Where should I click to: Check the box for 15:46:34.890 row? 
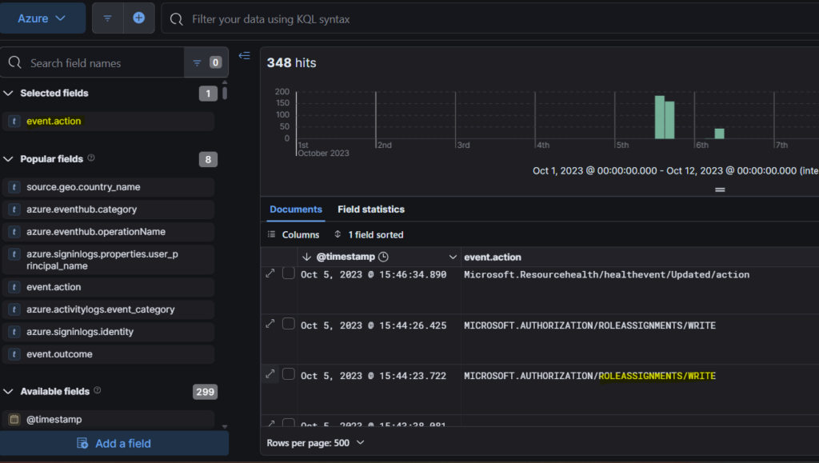pos(288,273)
